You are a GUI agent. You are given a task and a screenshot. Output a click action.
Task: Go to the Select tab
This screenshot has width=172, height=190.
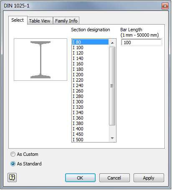(x=18, y=20)
